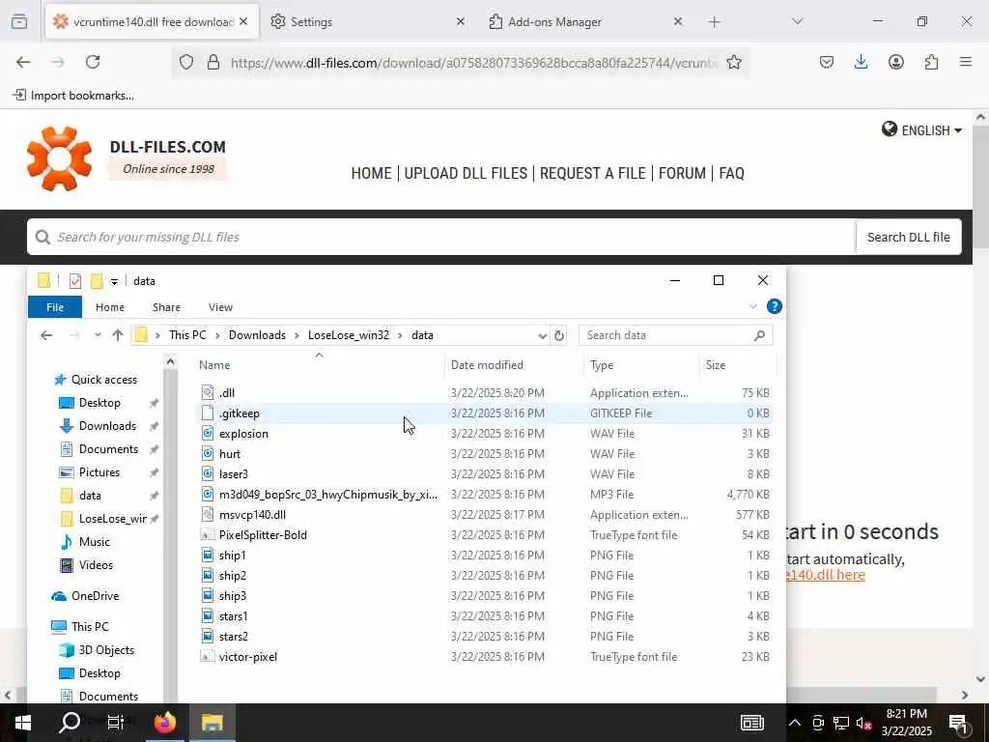Open the File ribbon tab
Image resolution: width=989 pixels, height=742 pixels.
pos(55,307)
